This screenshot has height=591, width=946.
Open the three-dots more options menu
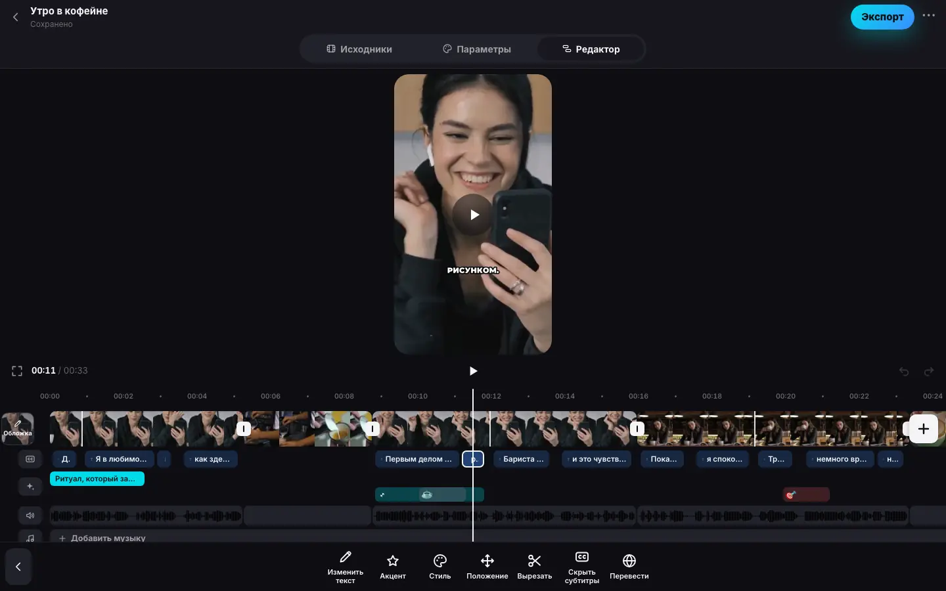tap(928, 16)
